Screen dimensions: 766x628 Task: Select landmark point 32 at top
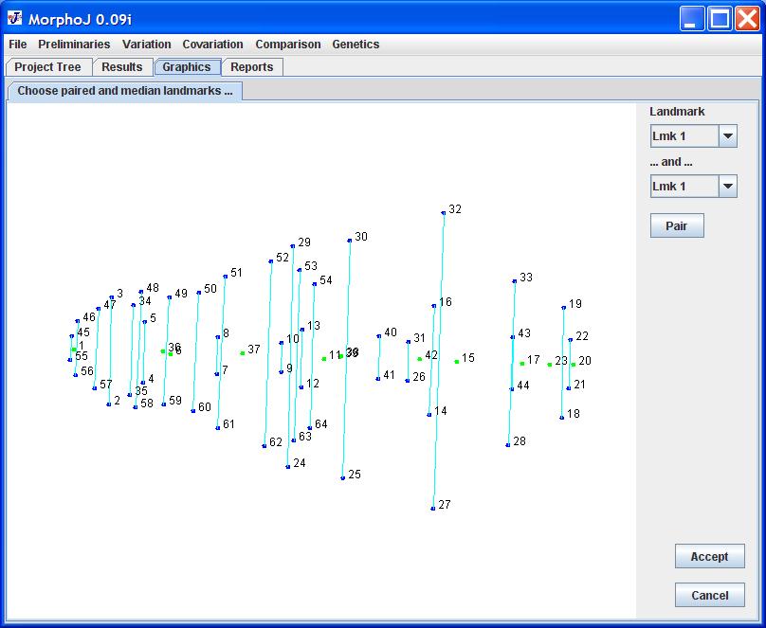click(x=443, y=213)
